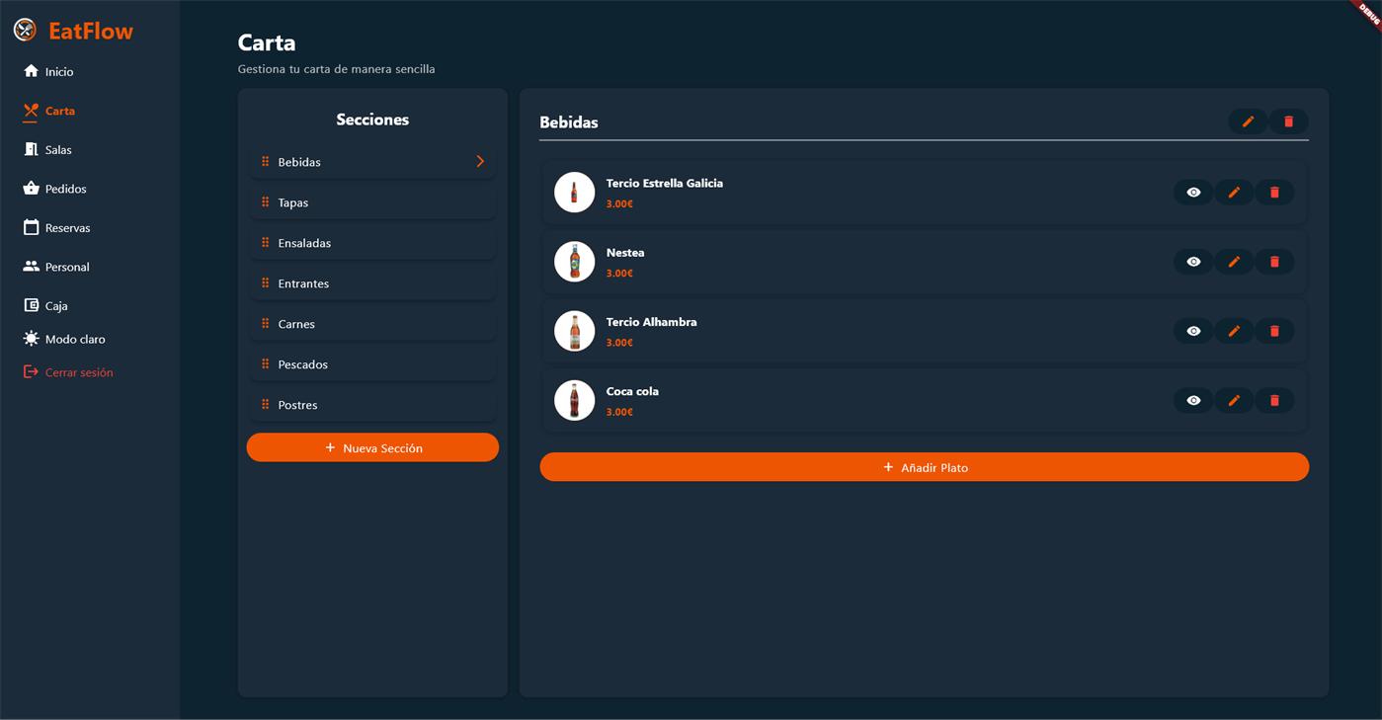This screenshot has width=1382, height=720.
Task: Toggle visibility of Coca cola
Action: [1193, 400]
